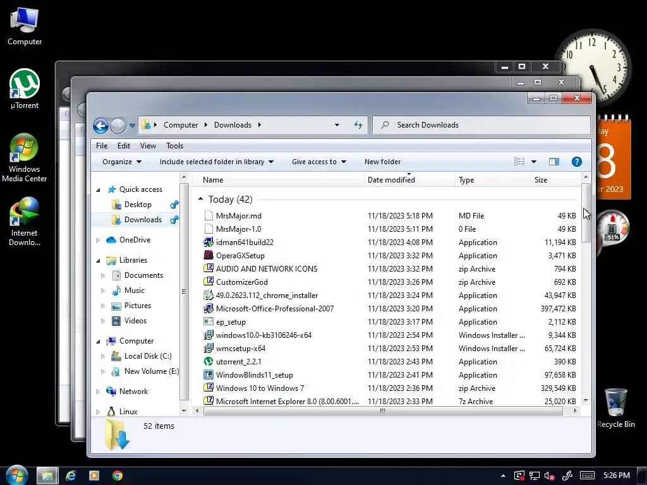Screen dimensions: 647x485
Task: Open Chrome from the taskbar
Action: (118, 476)
